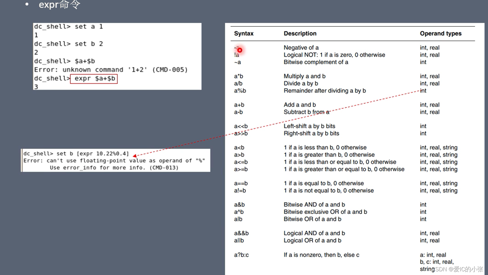The image size is (488, 275).
Task: Click the 'set b [expr 10.22%0.4]' line
Action: click(76, 154)
